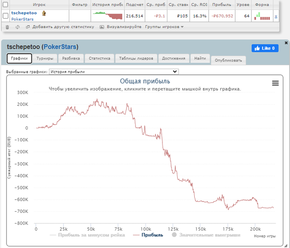Click the form bar chart thumbnail
The width and height of the screenshot is (290, 248).
click(262, 16)
